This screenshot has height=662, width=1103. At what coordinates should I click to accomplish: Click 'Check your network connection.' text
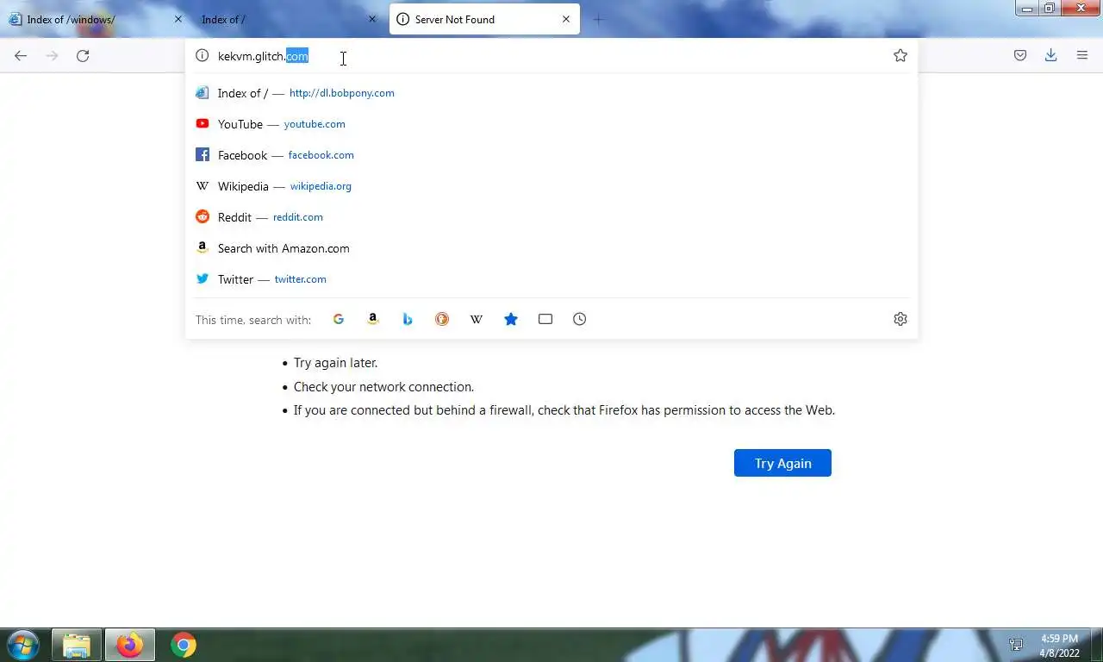coord(383,387)
